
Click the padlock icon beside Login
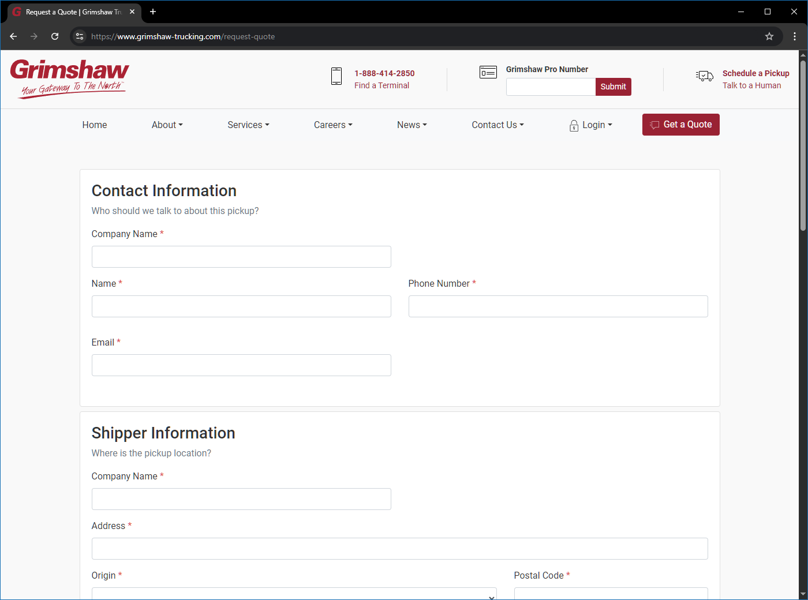click(574, 125)
